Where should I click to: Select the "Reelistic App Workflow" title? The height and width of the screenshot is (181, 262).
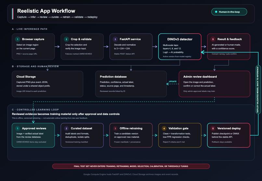46,11
